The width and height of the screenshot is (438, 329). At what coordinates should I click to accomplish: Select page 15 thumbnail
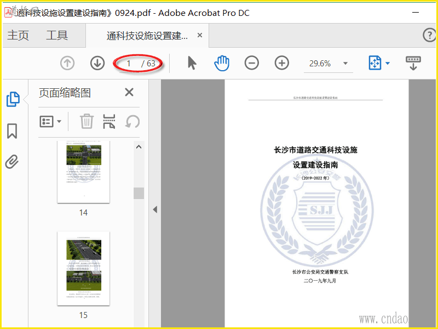[x=84, y=268]
